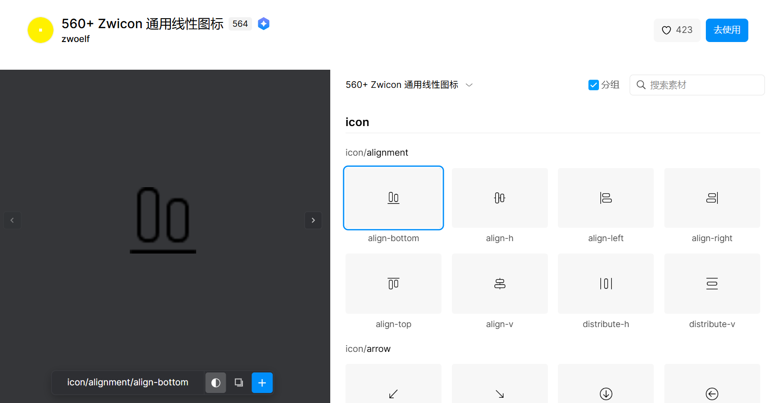
Task: Click the icon/alignment/align-bottom path label
Action: point(127,382)
